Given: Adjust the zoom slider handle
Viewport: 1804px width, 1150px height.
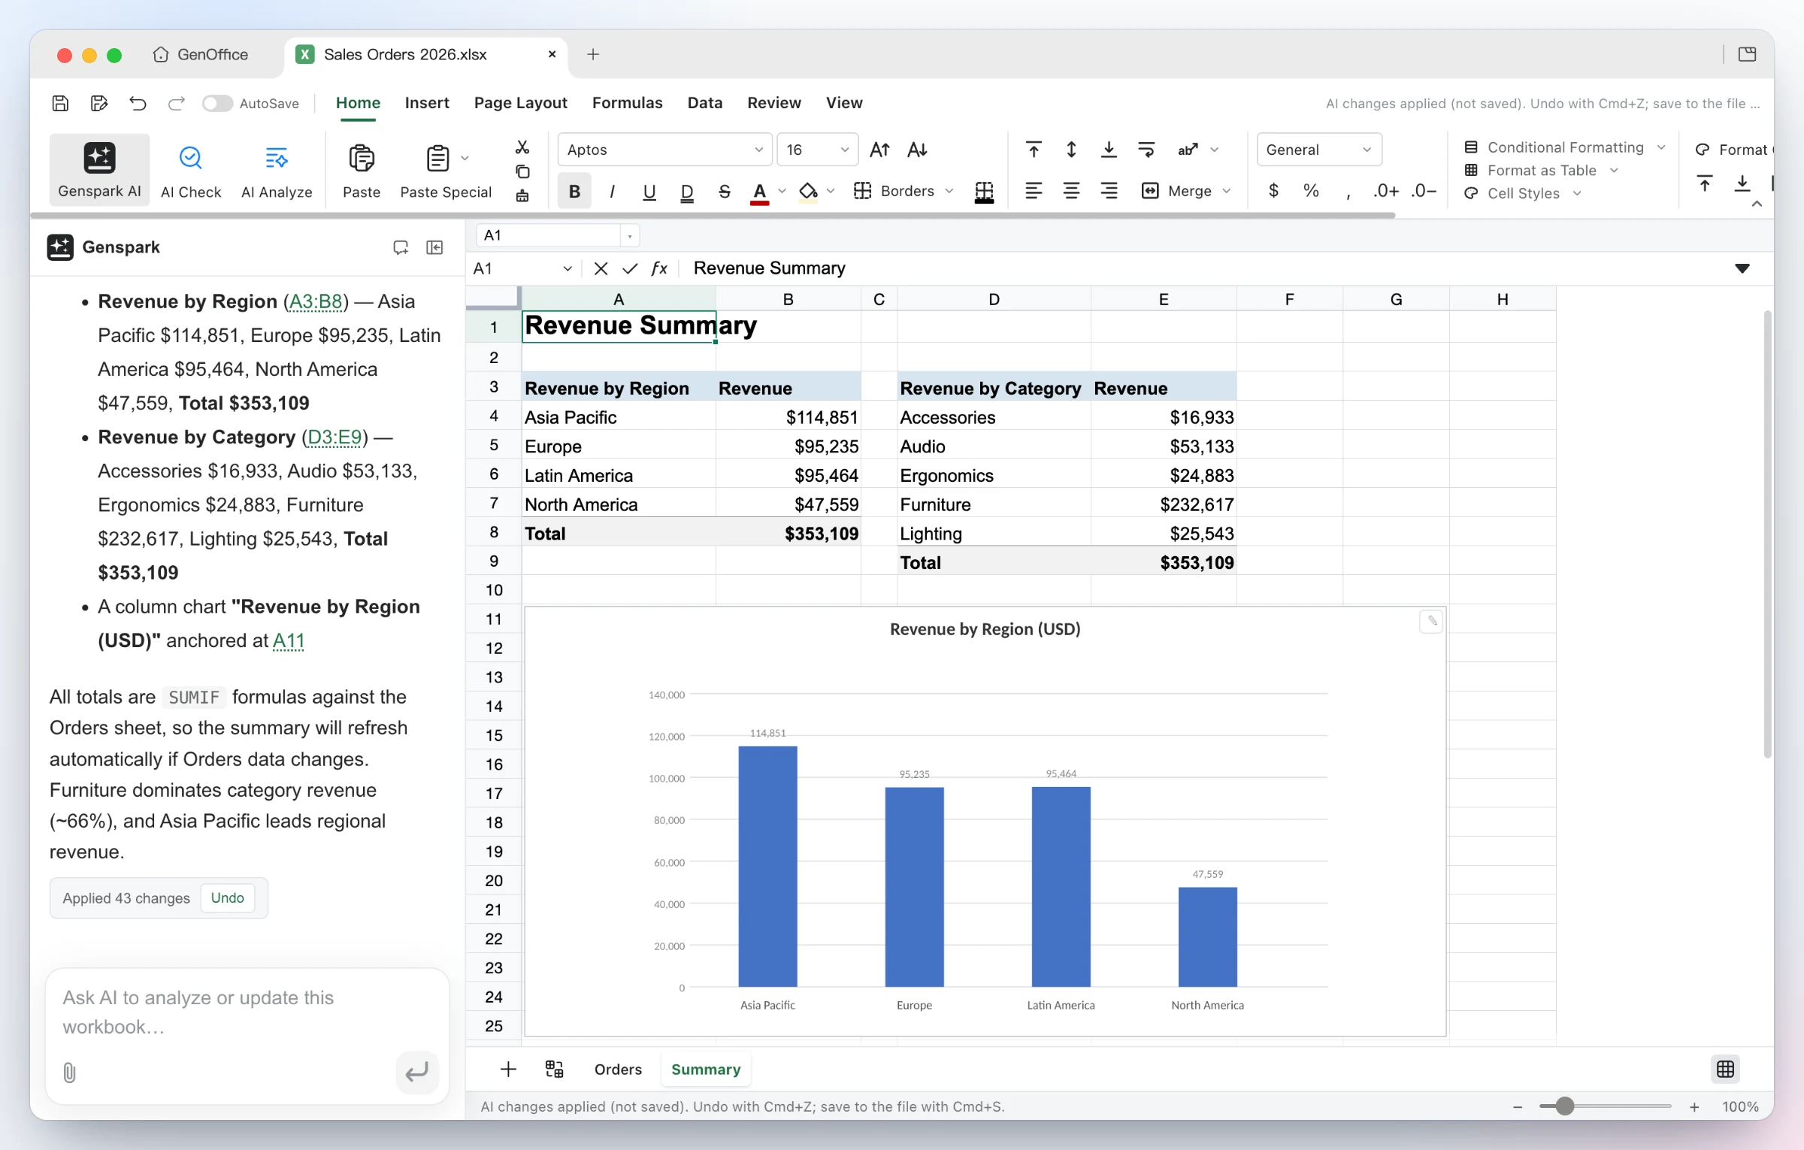Looking at the screenshot, I should click(1564, 1106).
